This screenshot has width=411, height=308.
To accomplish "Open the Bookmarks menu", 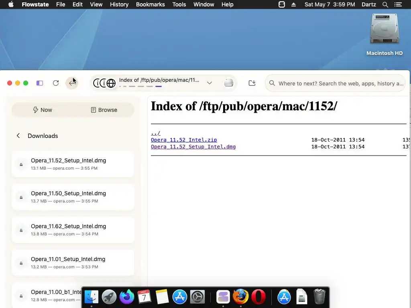I will (151, 4).
